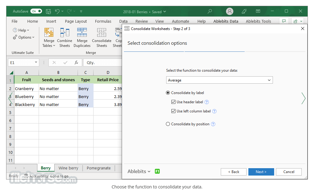
Task: Toggle Use header label checkbox
Action: [174, 102]
